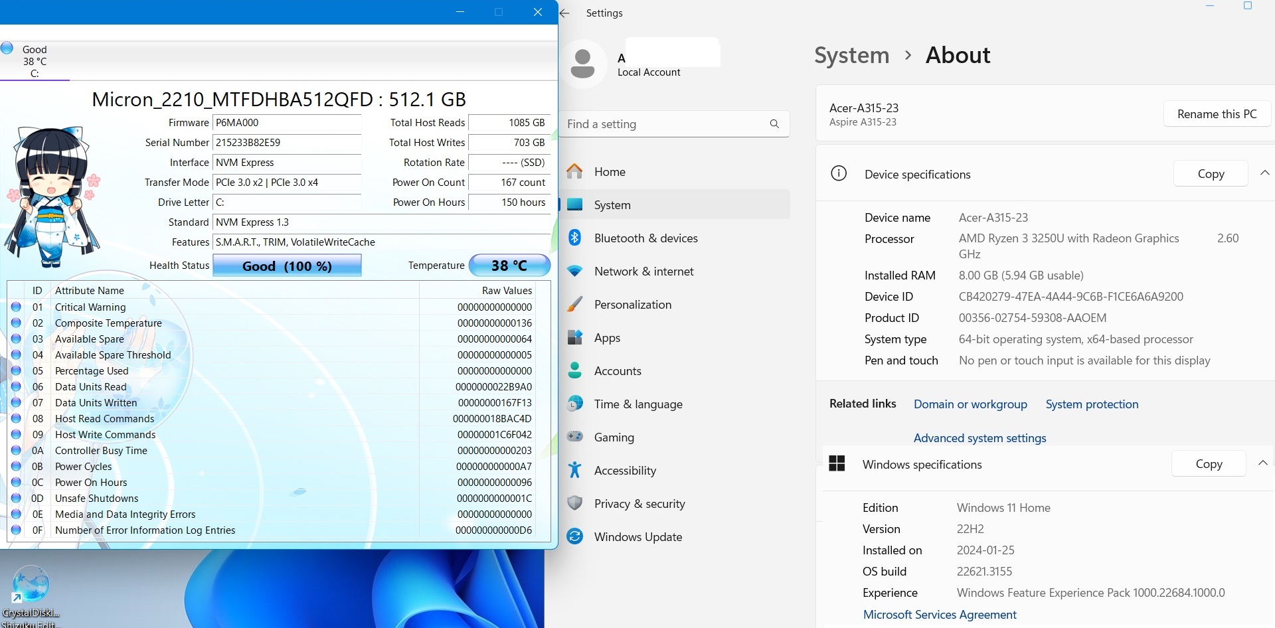
Task: Copy the Device specifications
Action: point(1211,173)
